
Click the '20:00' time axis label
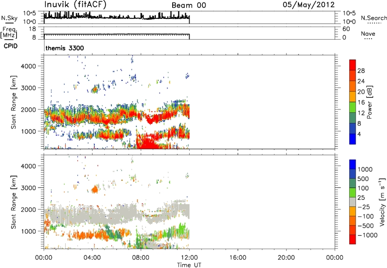pos(286,258)
